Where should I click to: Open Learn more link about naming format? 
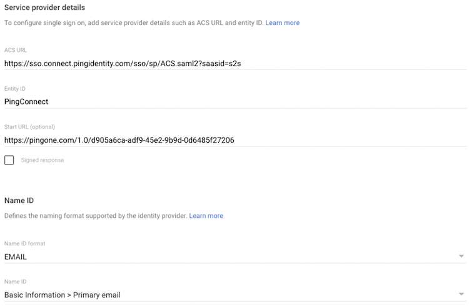click(x=206, y=216)
